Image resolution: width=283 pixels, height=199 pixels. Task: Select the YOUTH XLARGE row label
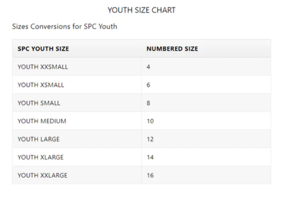(x=40, y=157)
